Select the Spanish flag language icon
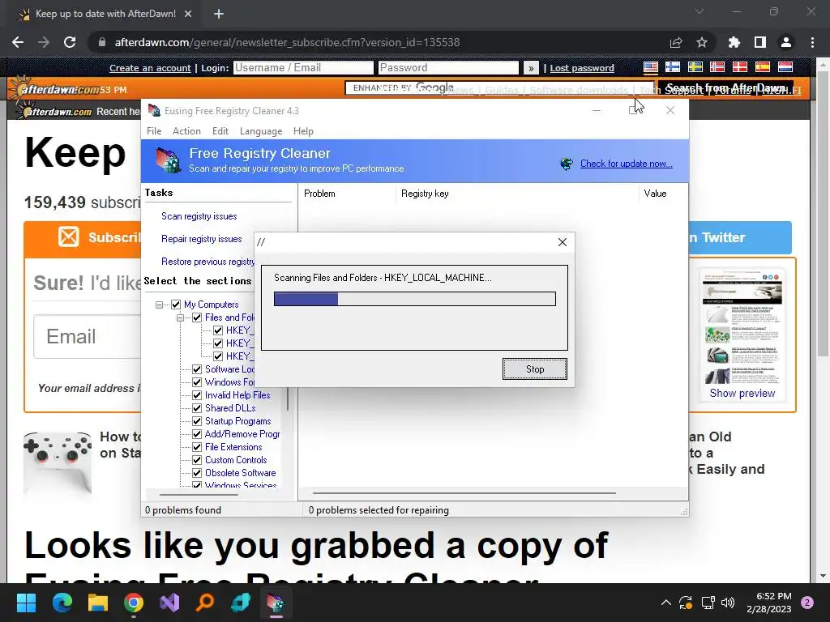Viewport: 830px width, 622px height. (x=762, y=67)
